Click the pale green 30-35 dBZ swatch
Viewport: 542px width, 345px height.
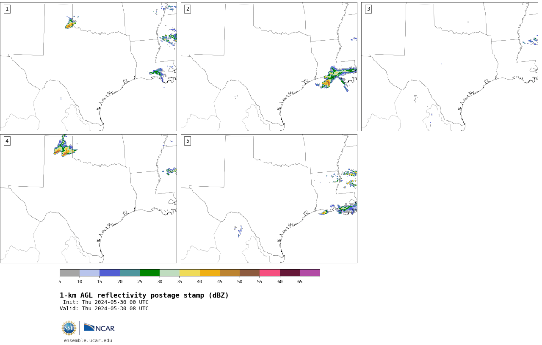170,273
